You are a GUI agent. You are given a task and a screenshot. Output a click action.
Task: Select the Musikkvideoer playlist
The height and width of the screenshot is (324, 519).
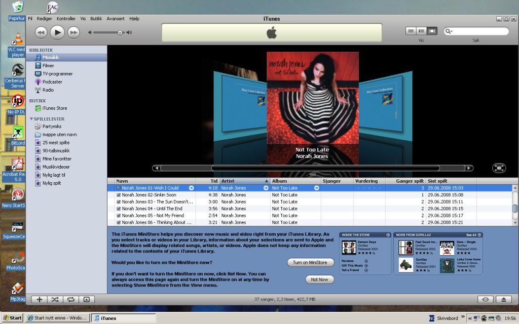coord(56,167)
